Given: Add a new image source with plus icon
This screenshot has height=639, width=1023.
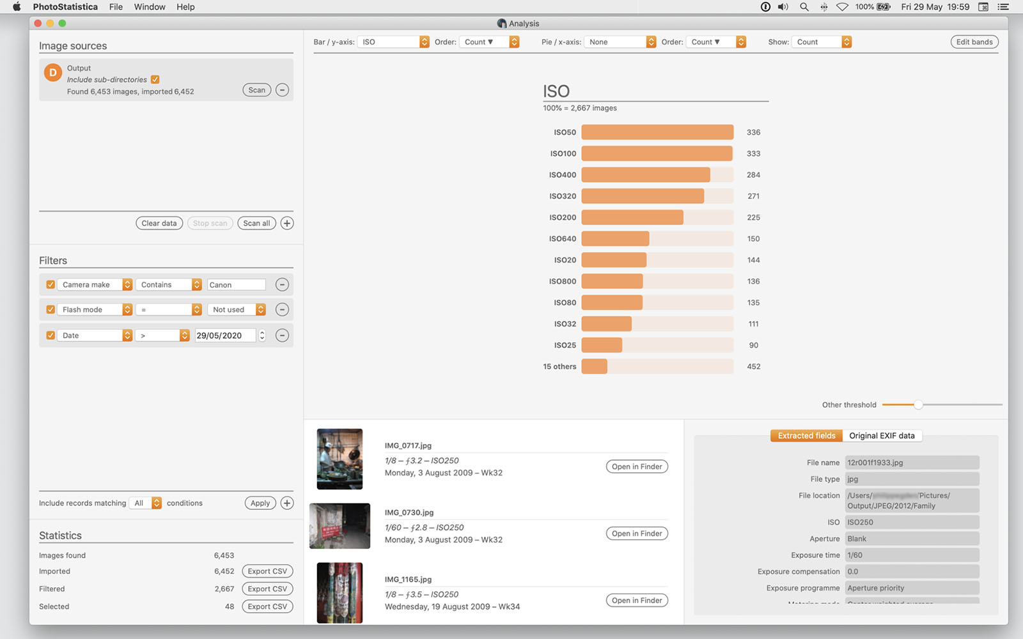Looking at the screenshot, I should [287, 223].
